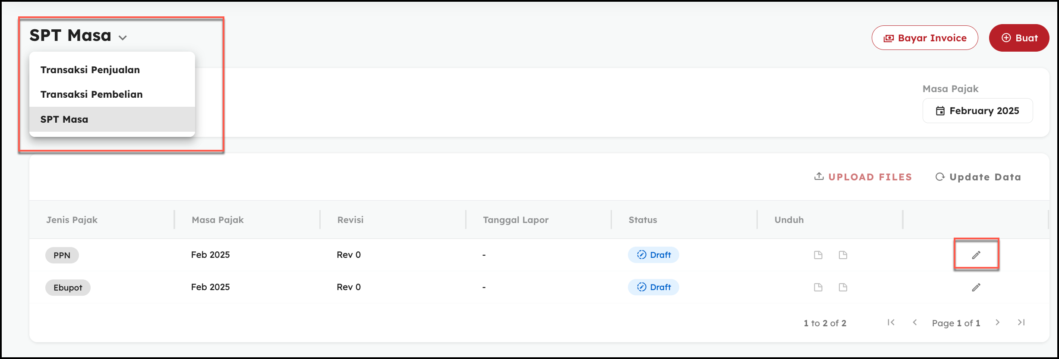
Task: Click UPLOAD FILES link
Action: click(863, 177)
